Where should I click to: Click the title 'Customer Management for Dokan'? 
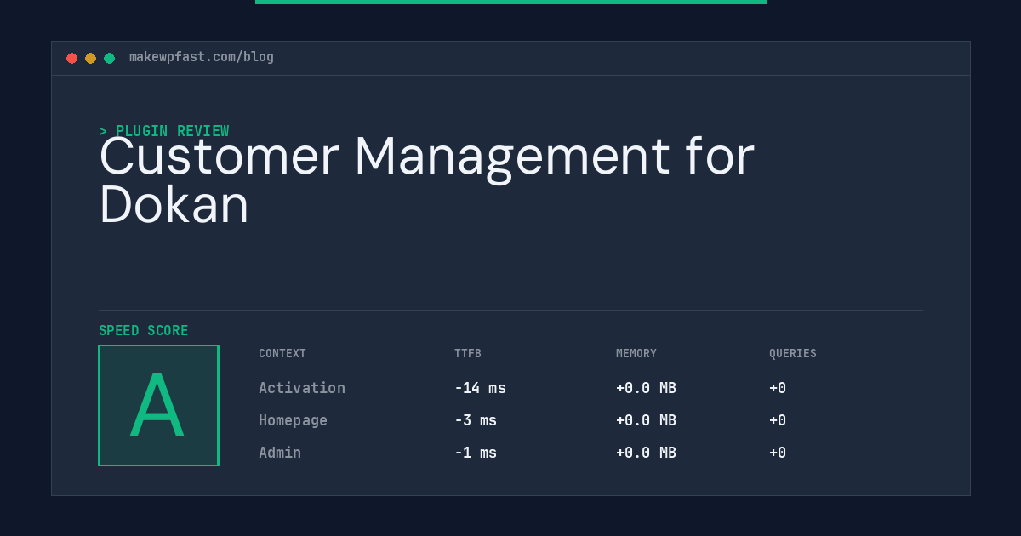point(426,180)
